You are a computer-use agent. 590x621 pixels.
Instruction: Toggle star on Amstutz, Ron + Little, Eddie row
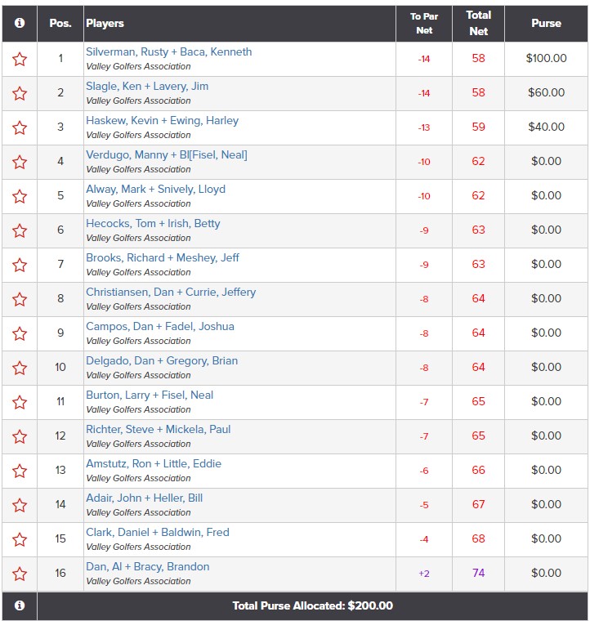pos(20,471)
